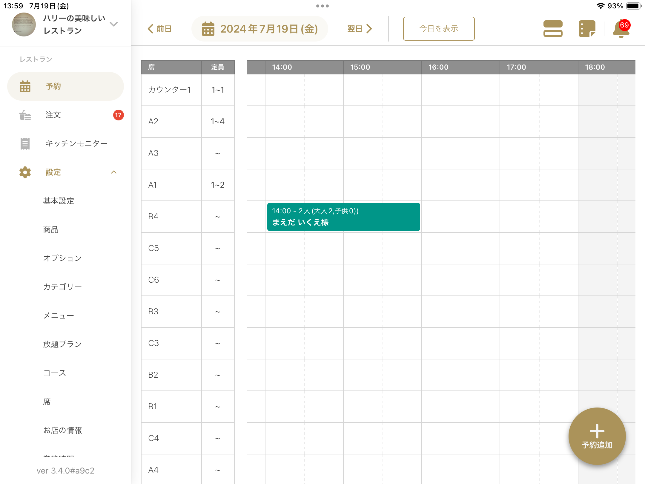Click the version text ver 3.4.0#a9c2

click(65, 471)
